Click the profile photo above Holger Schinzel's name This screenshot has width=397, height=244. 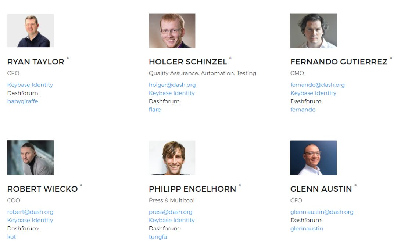coord(172,31)
